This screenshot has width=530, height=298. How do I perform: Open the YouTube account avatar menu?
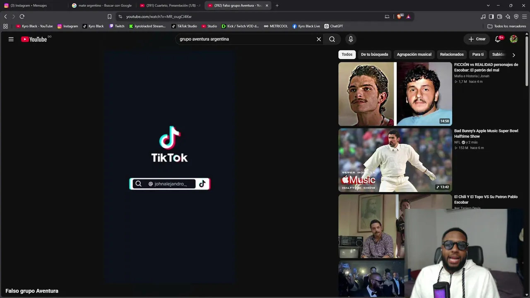[x=513, y=39]
